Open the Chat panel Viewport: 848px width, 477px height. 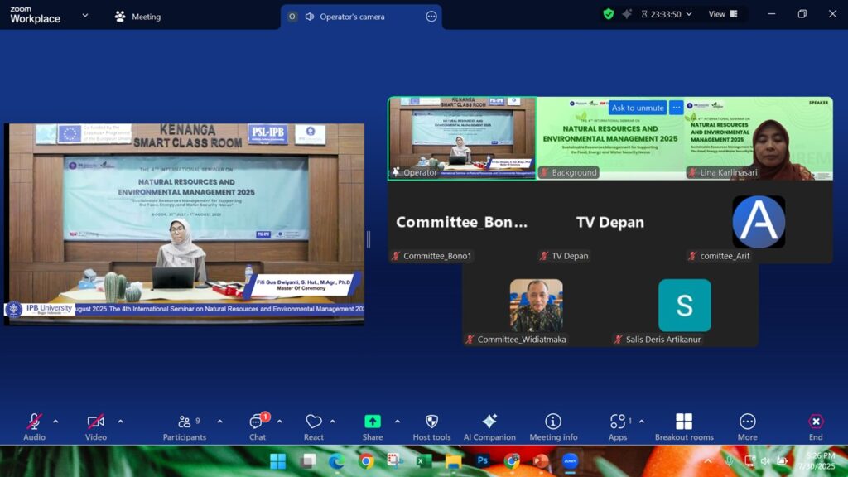(258, 426)
